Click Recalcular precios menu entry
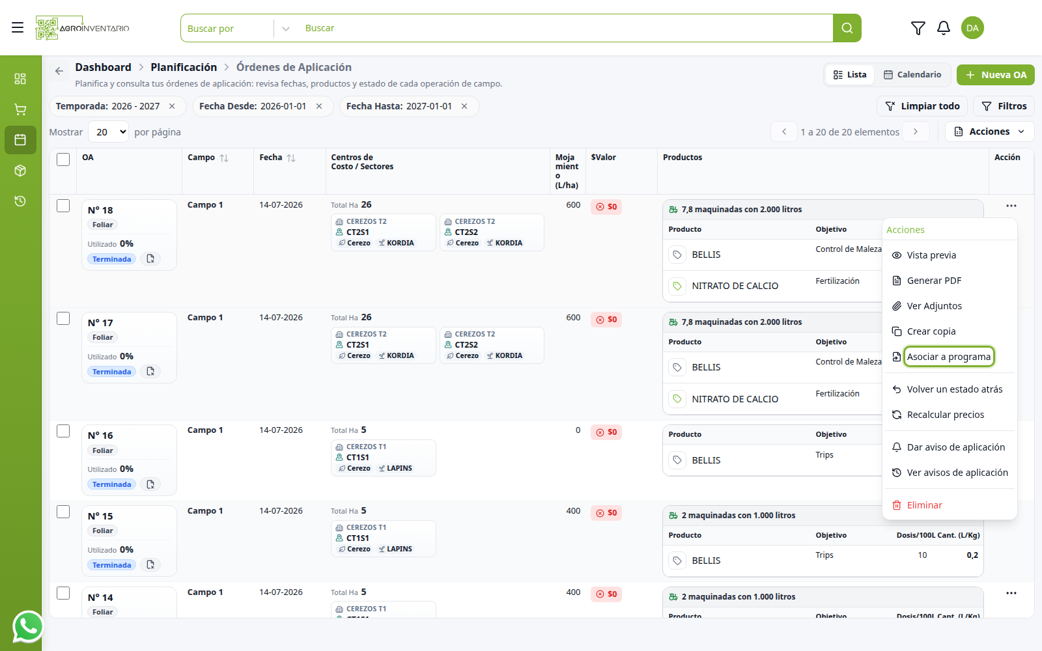 coord(949,415)
